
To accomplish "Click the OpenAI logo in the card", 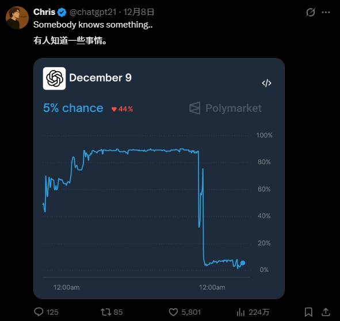I will pos(54,78).
